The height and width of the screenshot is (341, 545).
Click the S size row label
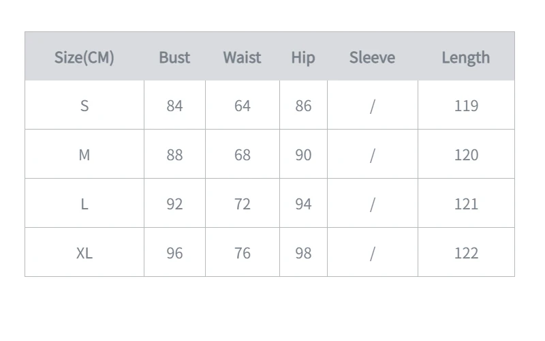tap(84, 106)
